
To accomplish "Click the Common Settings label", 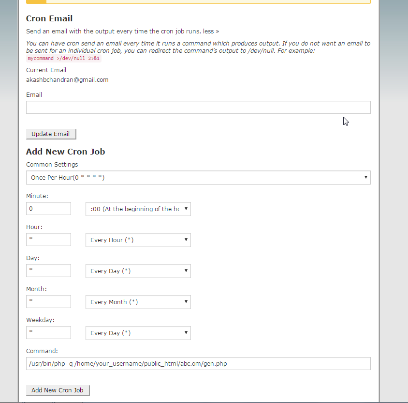I will click(x=52, y=165).
